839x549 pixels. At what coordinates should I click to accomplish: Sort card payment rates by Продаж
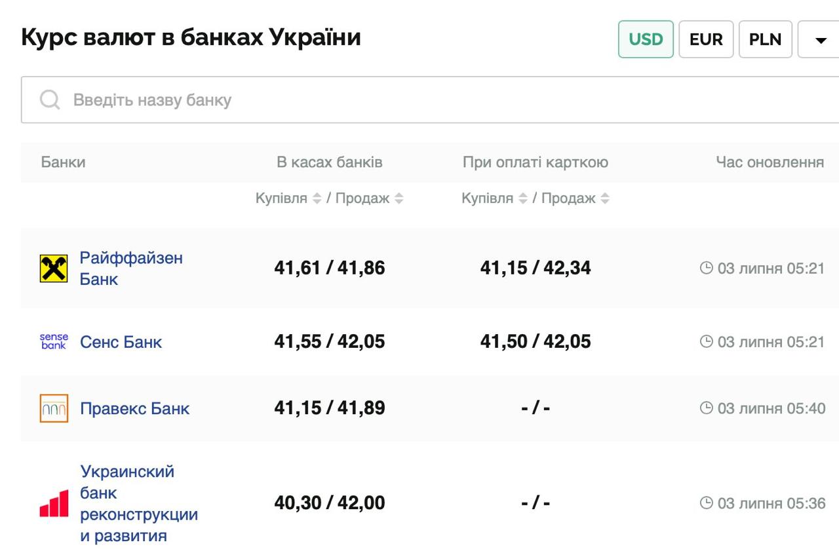(x=605, y=199)
